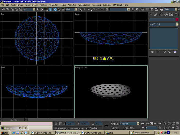This screenshot has height=135, width=180.
Task: Toggle Absolute/Offset transform type-in mode
Action: click(x=61, y=124)
